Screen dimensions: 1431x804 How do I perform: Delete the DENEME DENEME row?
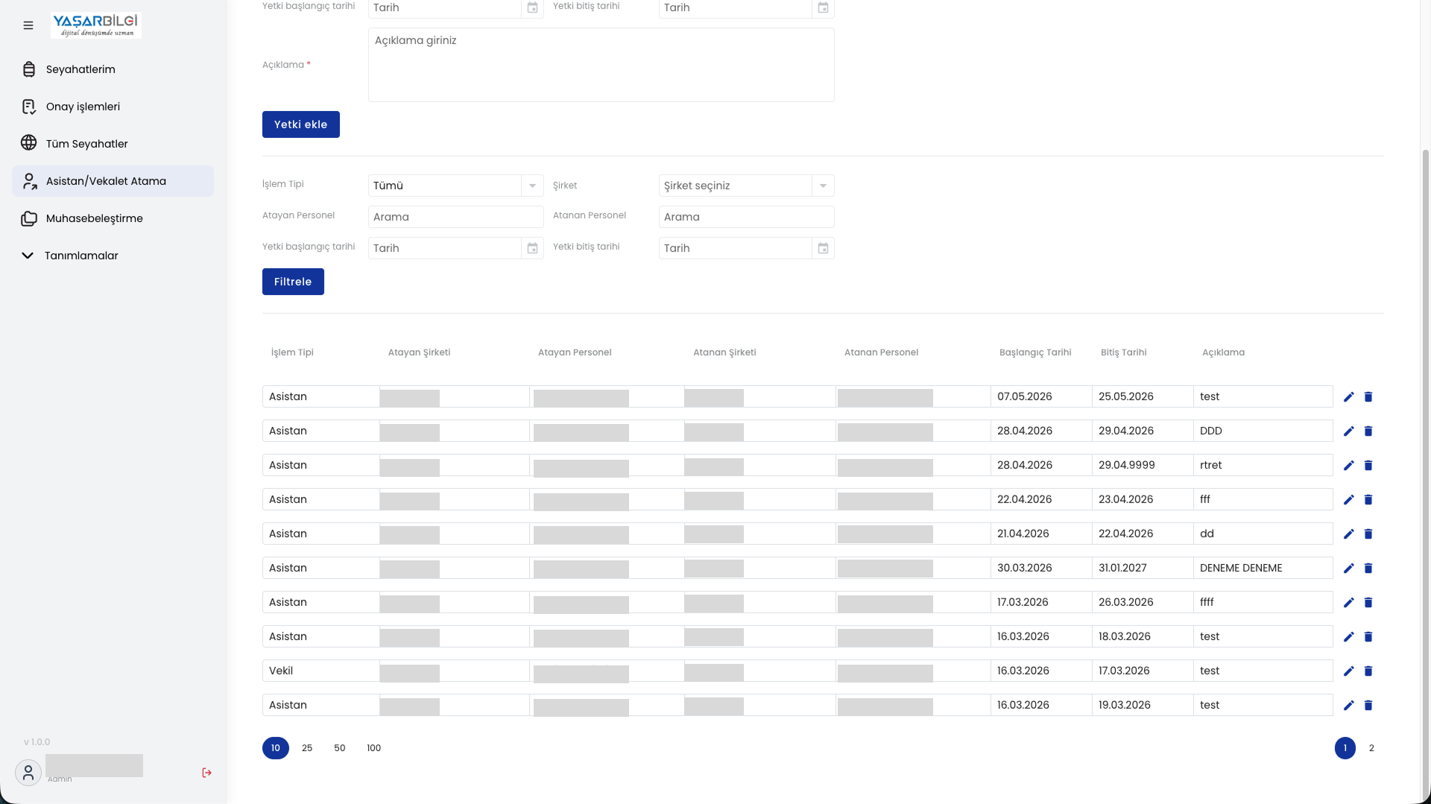pyautogui.click(x=1368, y=569)
